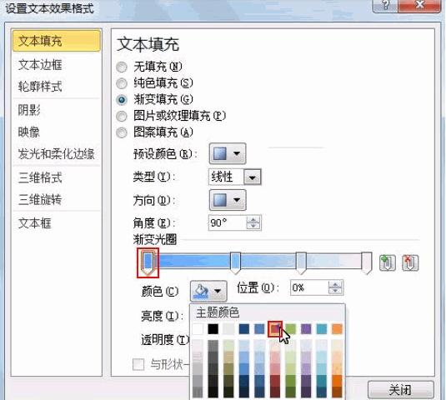The height and width of the screenshot is (400, 446).
Task: Open the 映像 tab
Action: click(29, 132)
